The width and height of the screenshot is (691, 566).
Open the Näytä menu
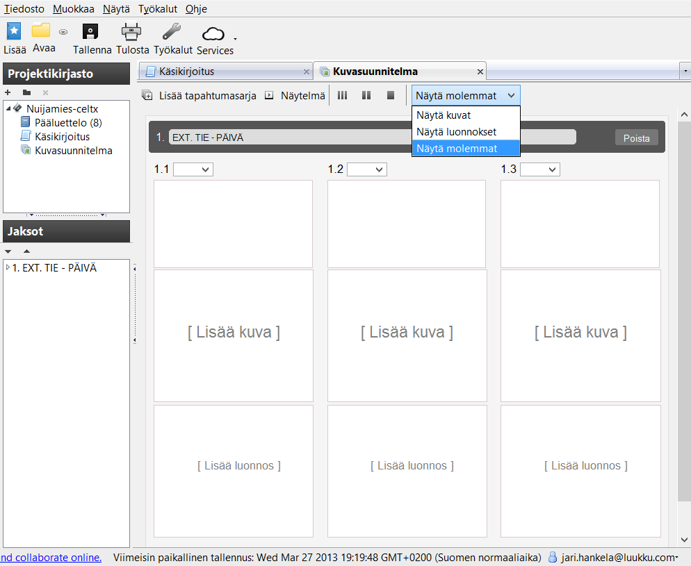coord(116,9)
